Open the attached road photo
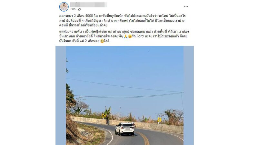258x145 pixels. 124,95
